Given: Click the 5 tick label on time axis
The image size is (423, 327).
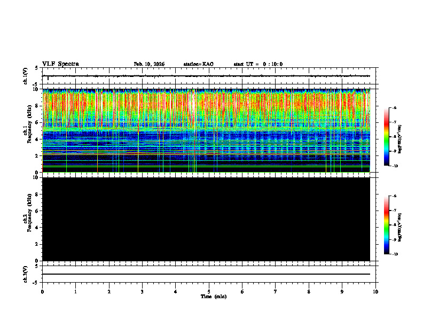Looking at the screenshot, I should tap(209, 292).
